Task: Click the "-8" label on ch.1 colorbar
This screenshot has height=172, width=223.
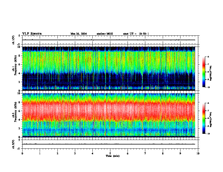Action: click(x=208, y=72)
